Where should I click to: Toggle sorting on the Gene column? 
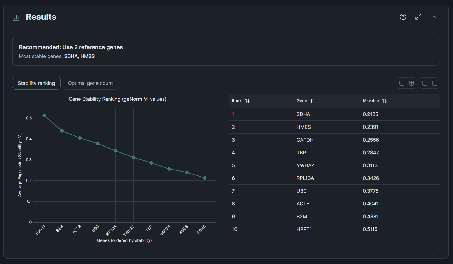313,101
